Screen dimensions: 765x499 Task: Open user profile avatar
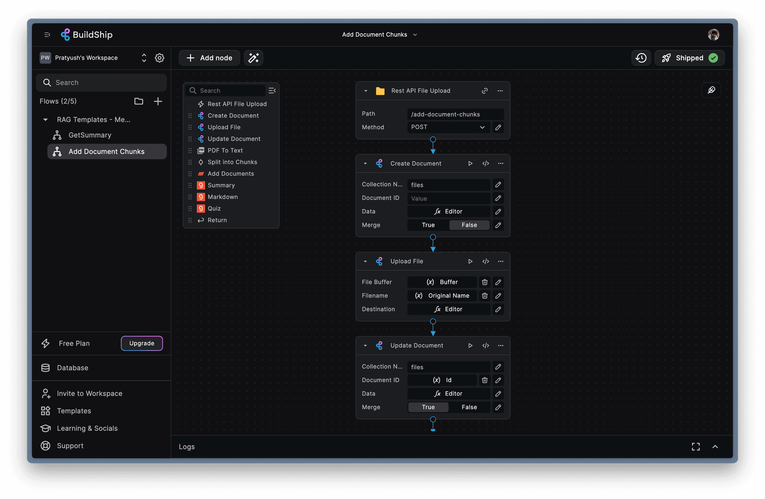(713, 35)
